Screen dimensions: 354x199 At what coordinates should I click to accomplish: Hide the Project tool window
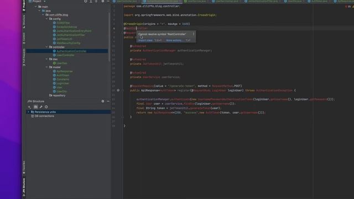click(108, 1)
